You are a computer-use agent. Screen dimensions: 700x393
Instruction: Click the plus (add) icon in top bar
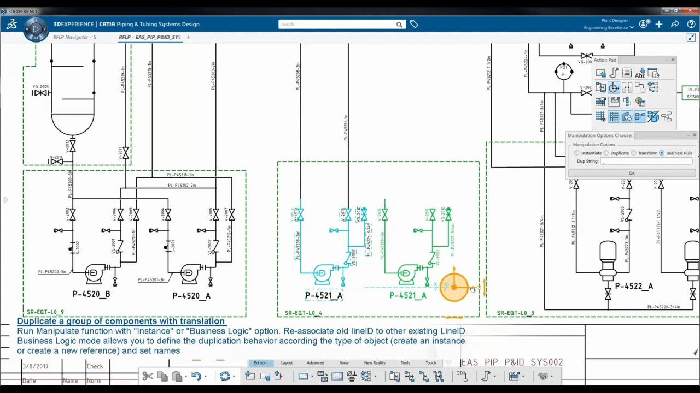click(x=659, y=24)
